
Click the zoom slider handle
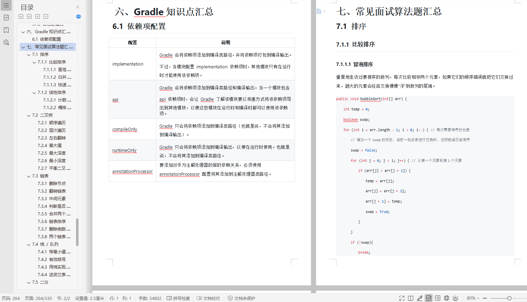509,298
